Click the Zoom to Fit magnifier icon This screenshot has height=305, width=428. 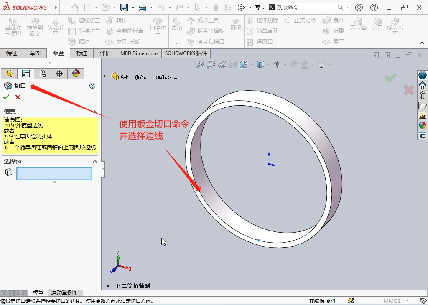[x=201, y=64]
